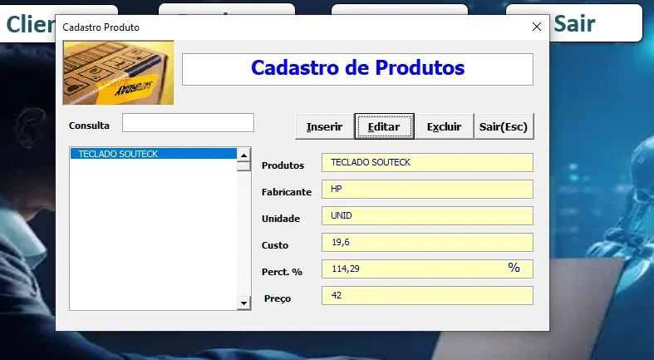Click the Sair(Esc) button

[504, 126]
